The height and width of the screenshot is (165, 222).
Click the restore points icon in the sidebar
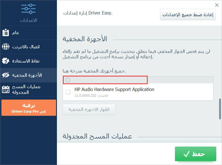tap(5, 61)
